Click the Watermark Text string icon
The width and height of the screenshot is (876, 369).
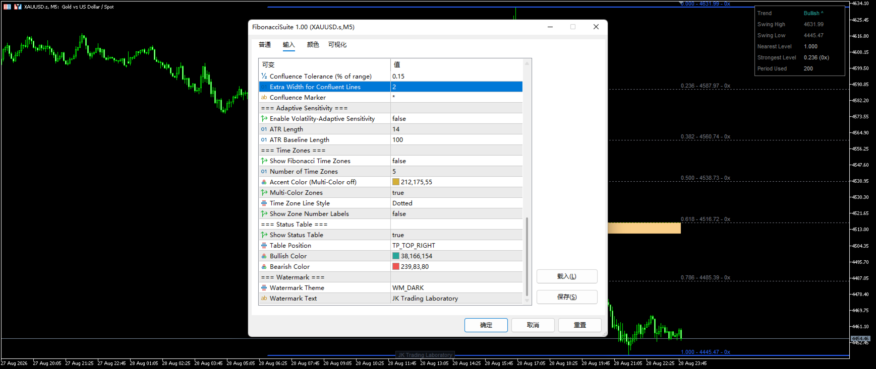264,298
